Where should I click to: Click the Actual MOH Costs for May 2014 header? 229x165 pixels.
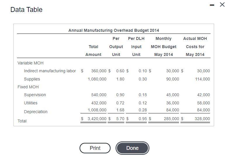(195, 46)
